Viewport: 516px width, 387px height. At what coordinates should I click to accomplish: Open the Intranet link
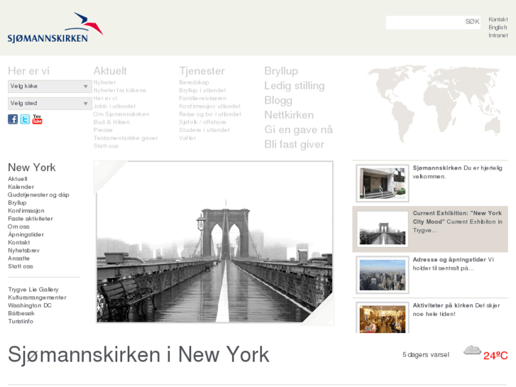coord(498,36)
